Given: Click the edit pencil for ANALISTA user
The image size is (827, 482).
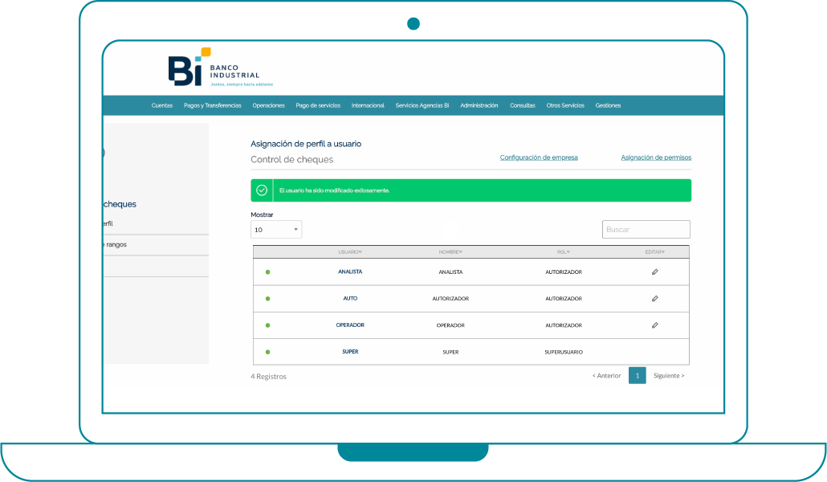Looking at the screenshot, I should pos(654,272).
